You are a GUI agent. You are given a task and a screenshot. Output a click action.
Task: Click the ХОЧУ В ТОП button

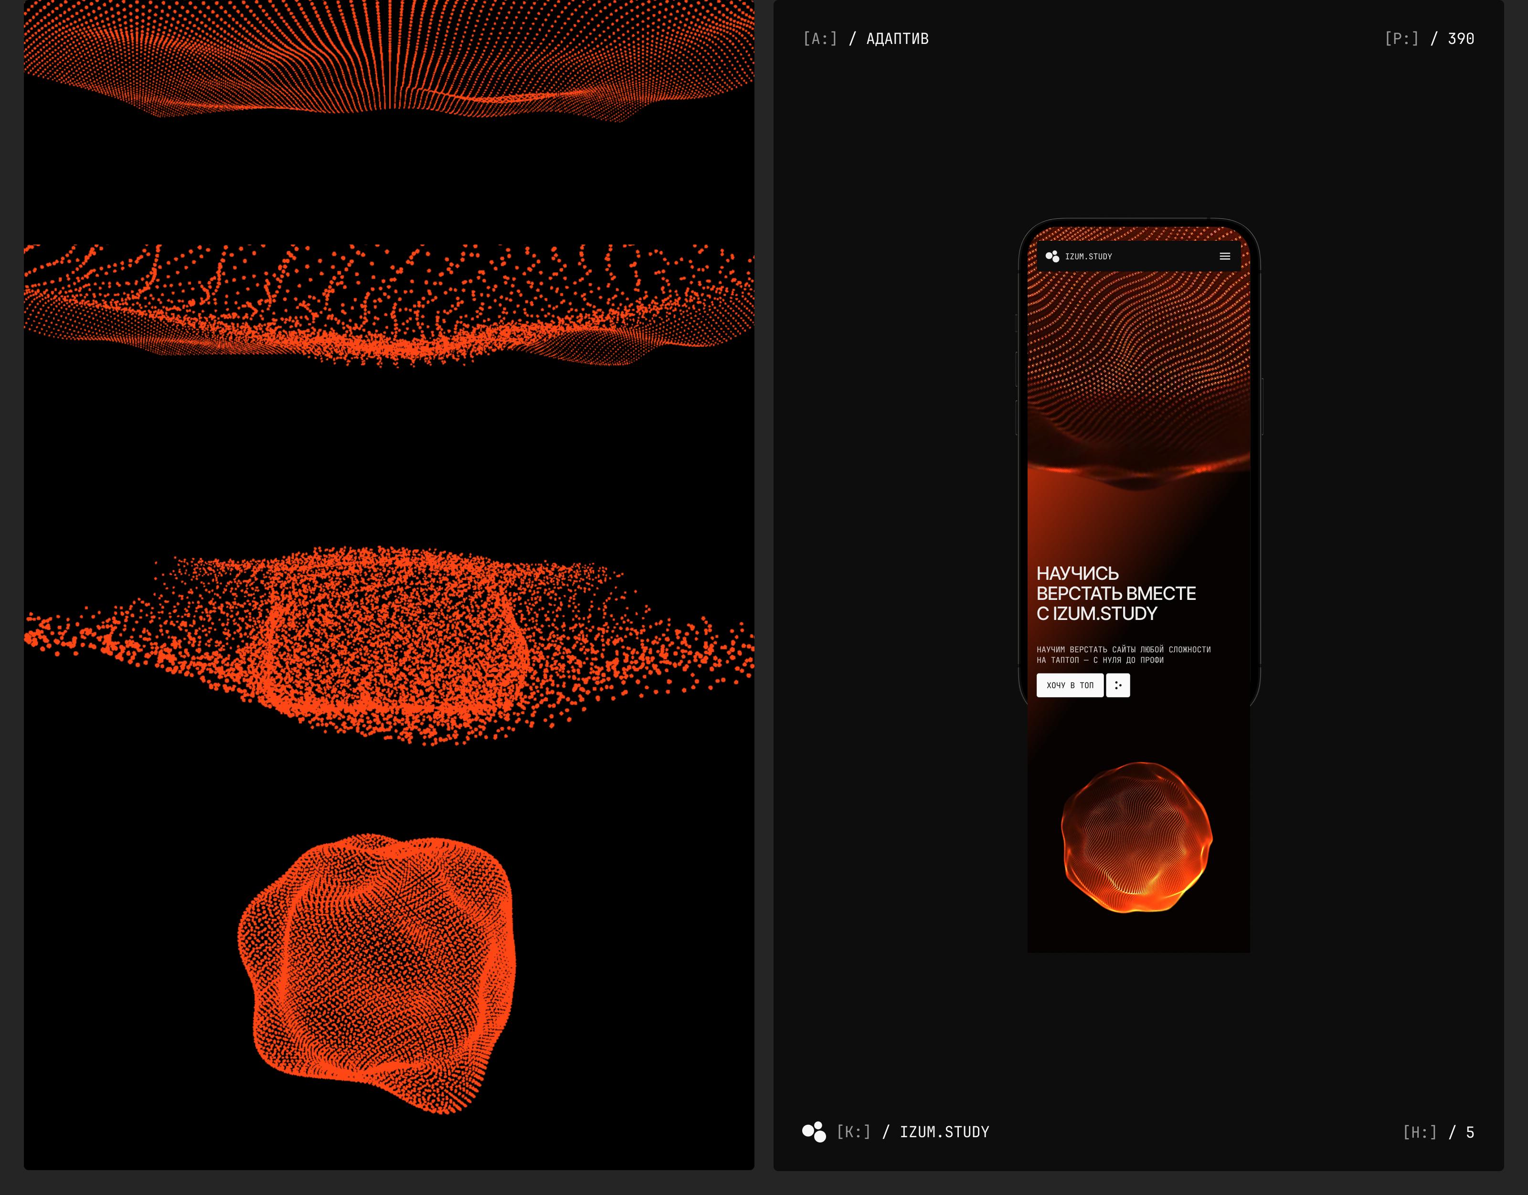pos(1069,685)
